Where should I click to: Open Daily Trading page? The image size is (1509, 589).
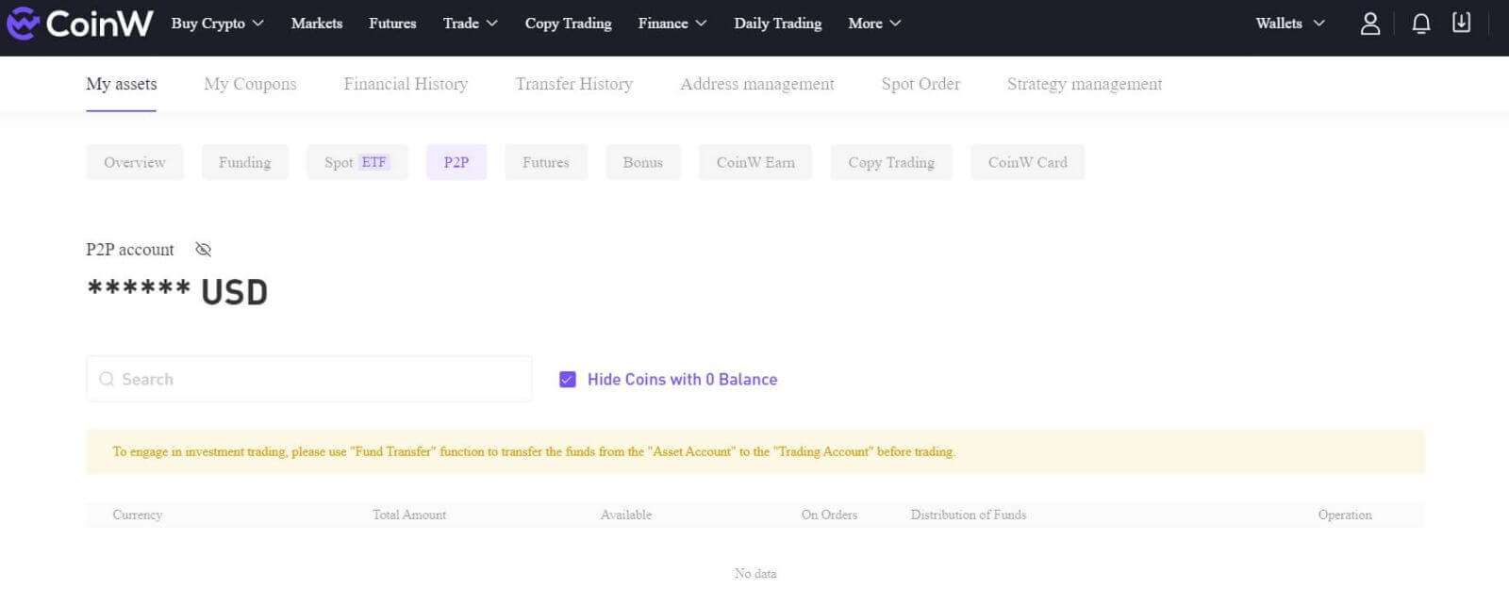pos(778,24)
